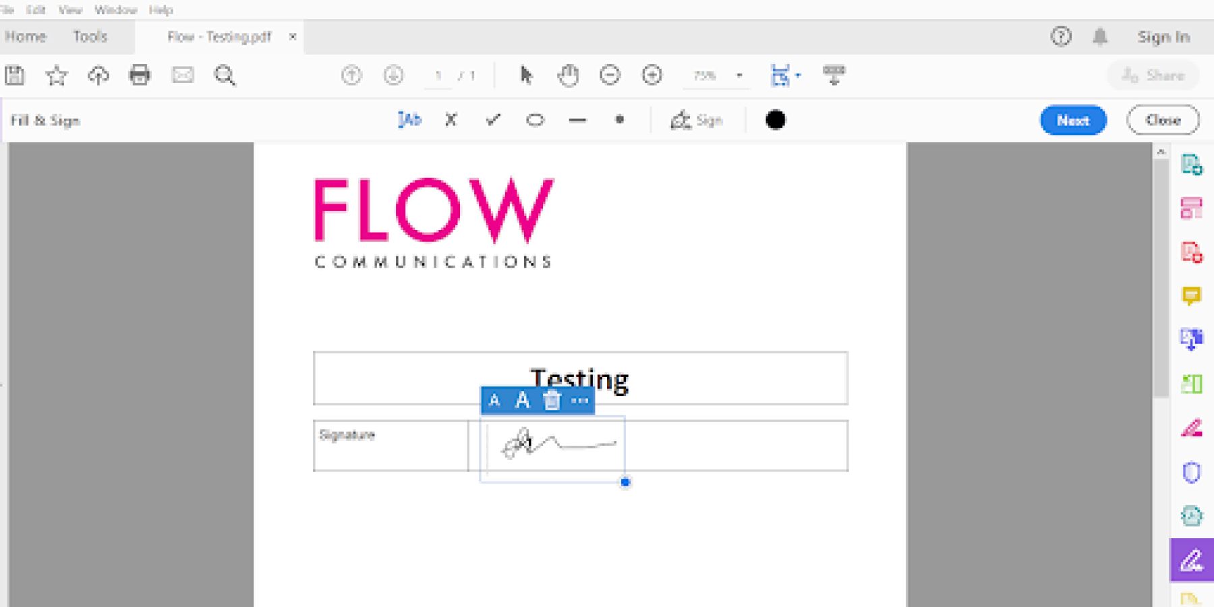The width and height of the screenshot is (1214, 607).
Task: Select the Line tool
Action: [577, 121]
